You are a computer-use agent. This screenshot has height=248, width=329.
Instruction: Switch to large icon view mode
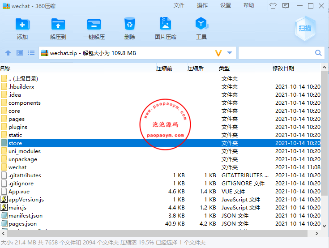[x=19, y=53]
